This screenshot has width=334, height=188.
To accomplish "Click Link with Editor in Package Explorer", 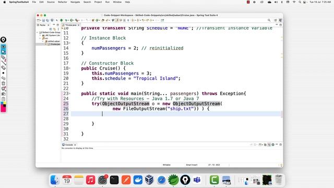I will point(54,29).
